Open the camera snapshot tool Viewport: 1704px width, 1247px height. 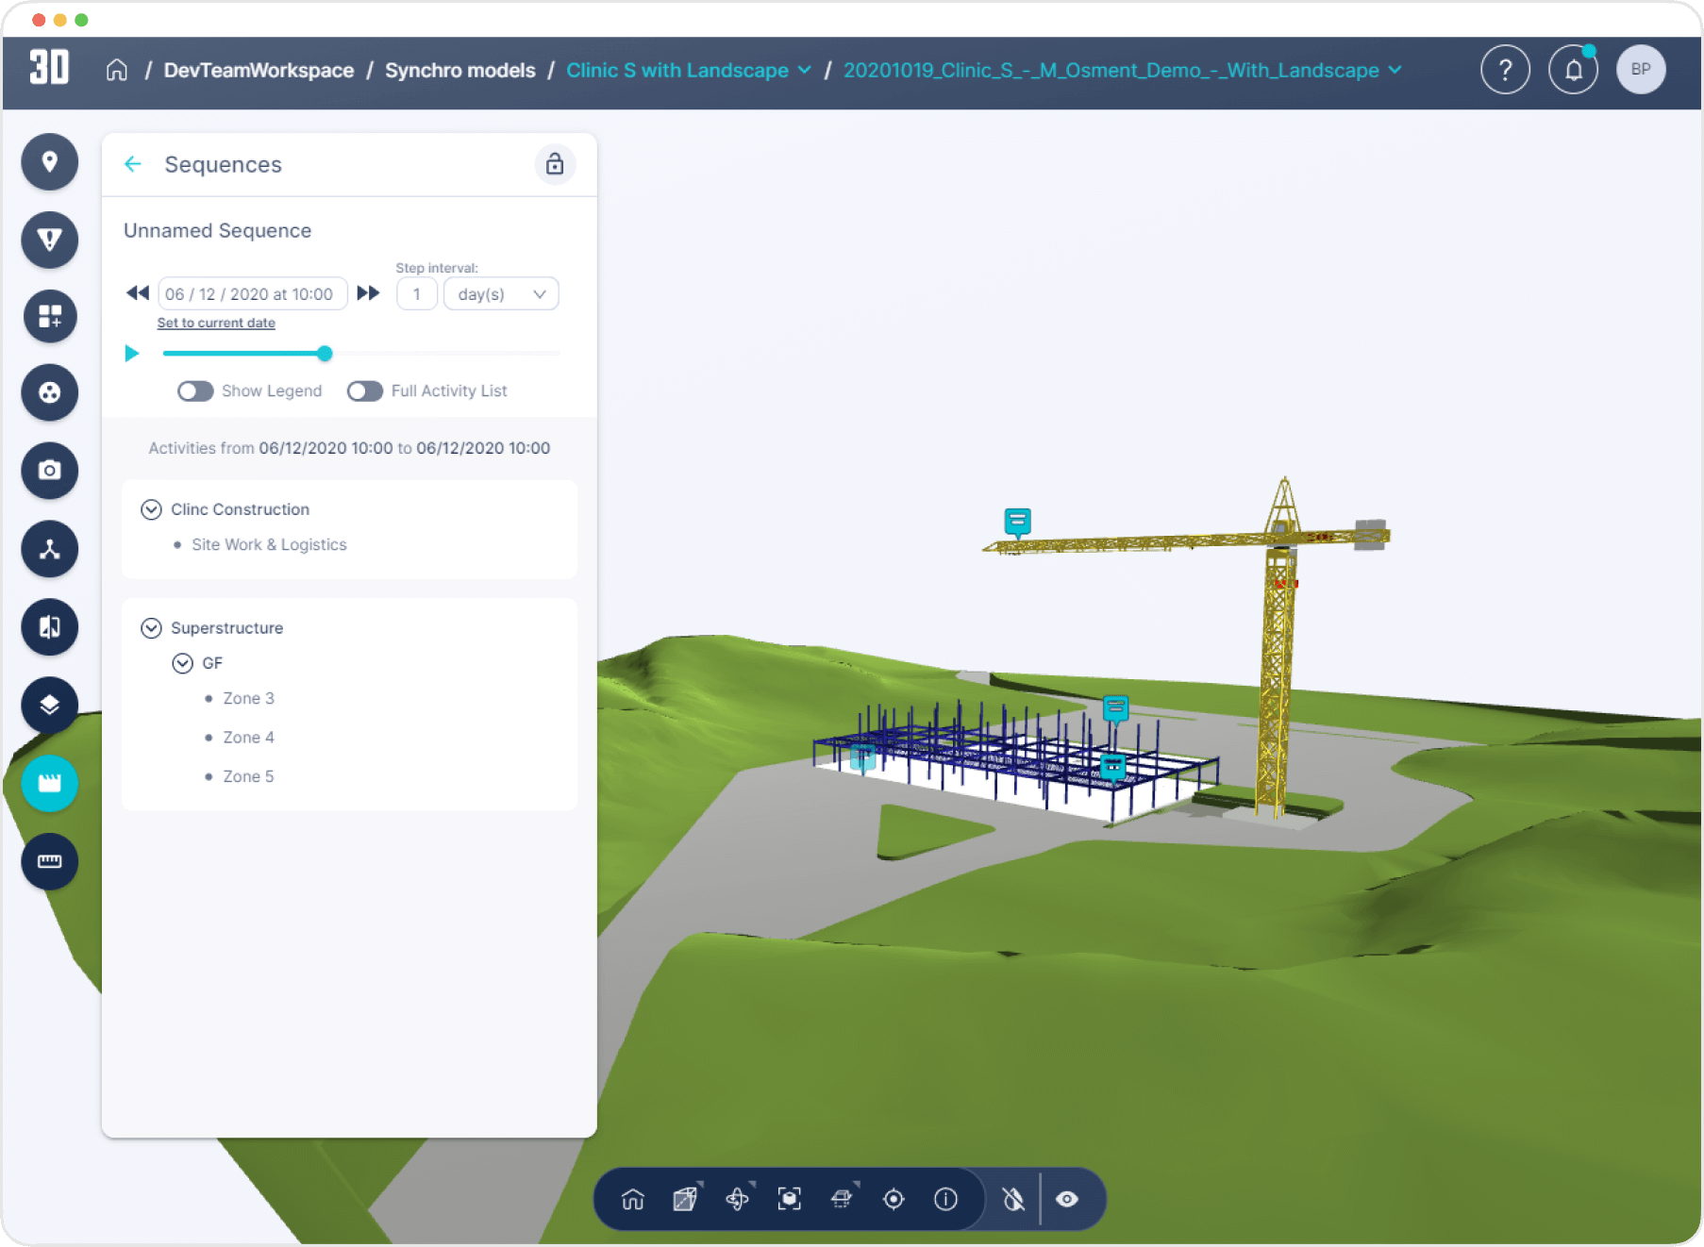(50, 470)
